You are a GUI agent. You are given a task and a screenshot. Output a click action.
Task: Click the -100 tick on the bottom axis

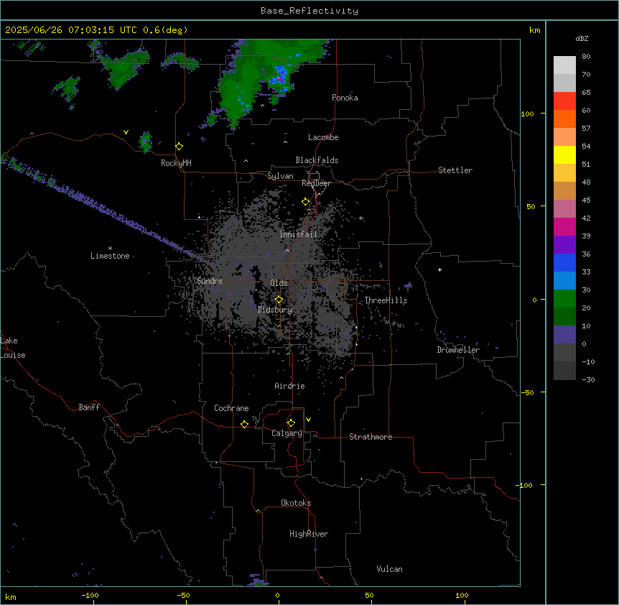90,595
